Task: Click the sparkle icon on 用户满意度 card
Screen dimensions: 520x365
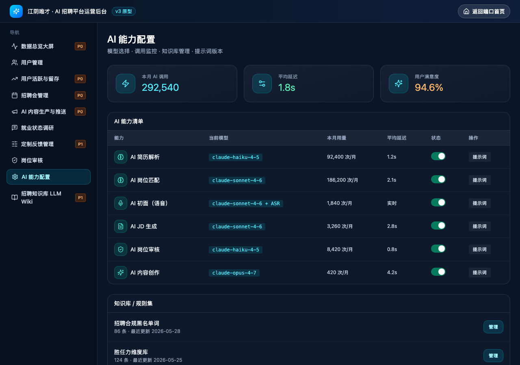Action: 399,84
